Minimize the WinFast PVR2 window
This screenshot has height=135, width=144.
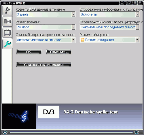129,3
